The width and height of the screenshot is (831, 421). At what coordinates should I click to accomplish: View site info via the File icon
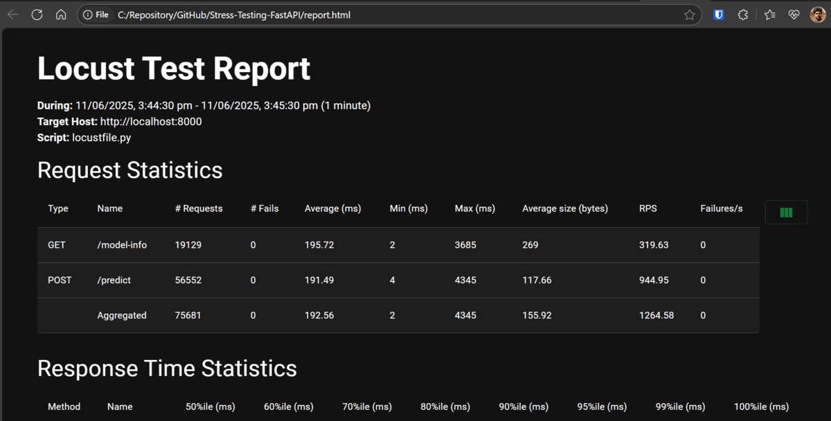(x=96, y=15)
